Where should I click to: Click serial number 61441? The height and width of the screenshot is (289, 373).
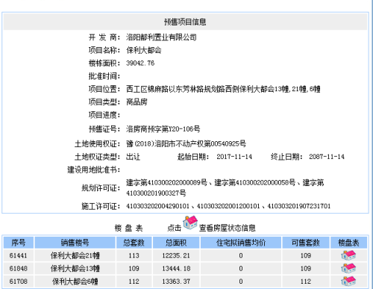[x=19, y=255]
